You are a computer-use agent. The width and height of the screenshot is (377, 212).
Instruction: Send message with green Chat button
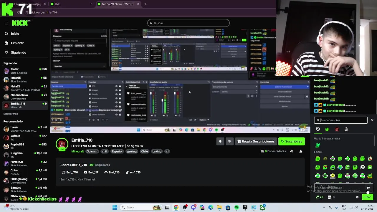click(x=368, y=197)
